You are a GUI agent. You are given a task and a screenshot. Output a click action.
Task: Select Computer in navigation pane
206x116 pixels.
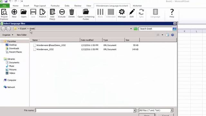(12, 80)
